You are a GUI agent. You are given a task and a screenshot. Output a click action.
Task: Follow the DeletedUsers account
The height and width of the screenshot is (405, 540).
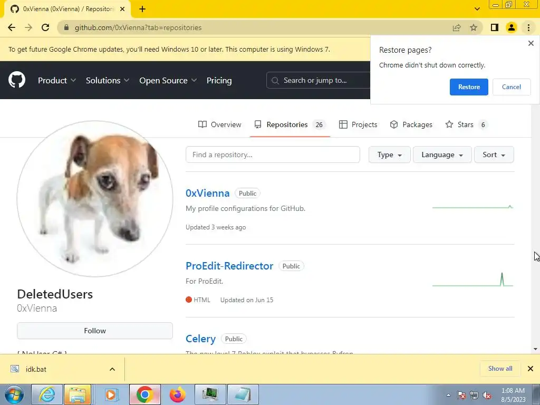click(95, 331)
